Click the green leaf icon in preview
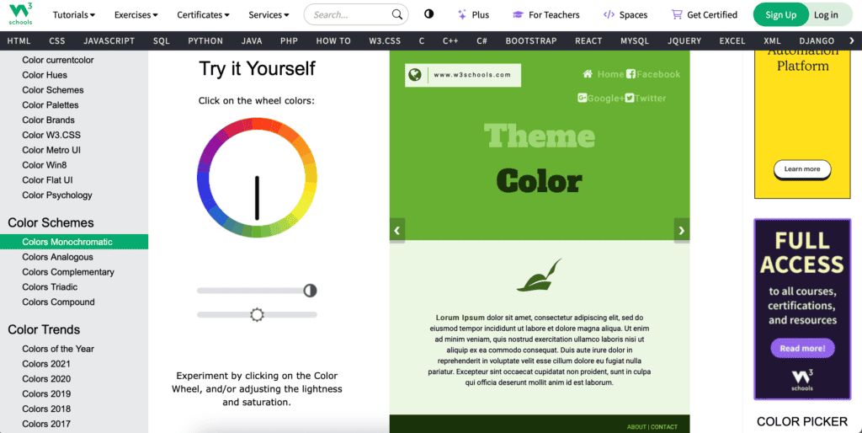The width and height of the screenshot is (862, 433). pyautogui.click(x=540, y=275)
